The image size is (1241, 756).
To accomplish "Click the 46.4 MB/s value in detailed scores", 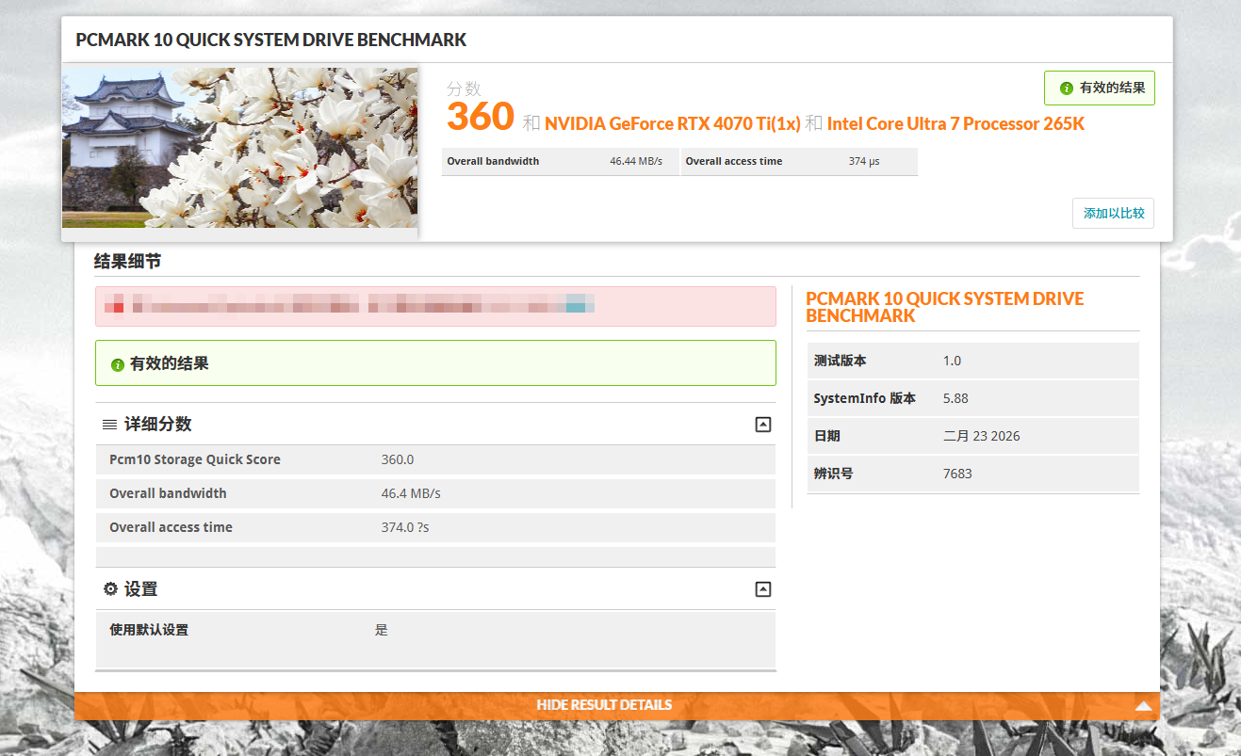I will 411,493.
